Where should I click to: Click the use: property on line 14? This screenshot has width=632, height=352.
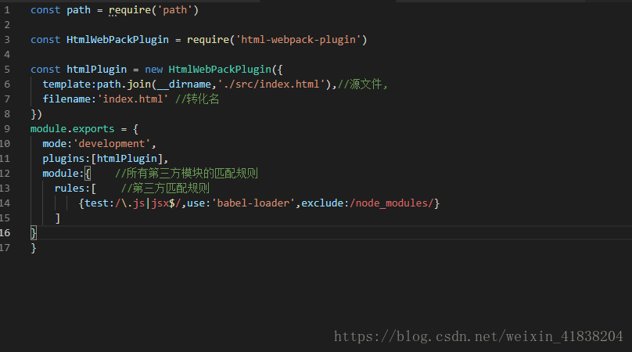199,203
